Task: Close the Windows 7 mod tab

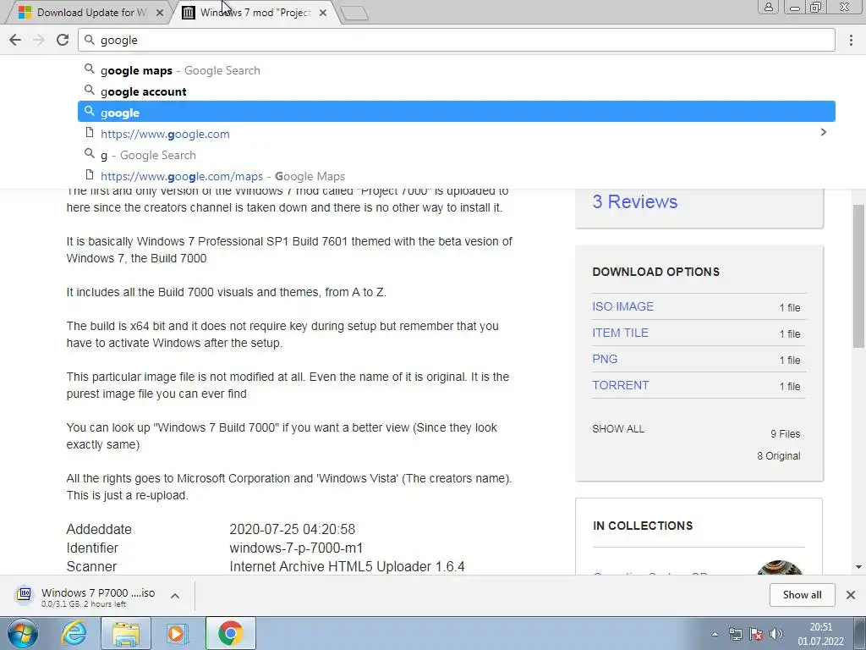Action: [x=323, y=12]
